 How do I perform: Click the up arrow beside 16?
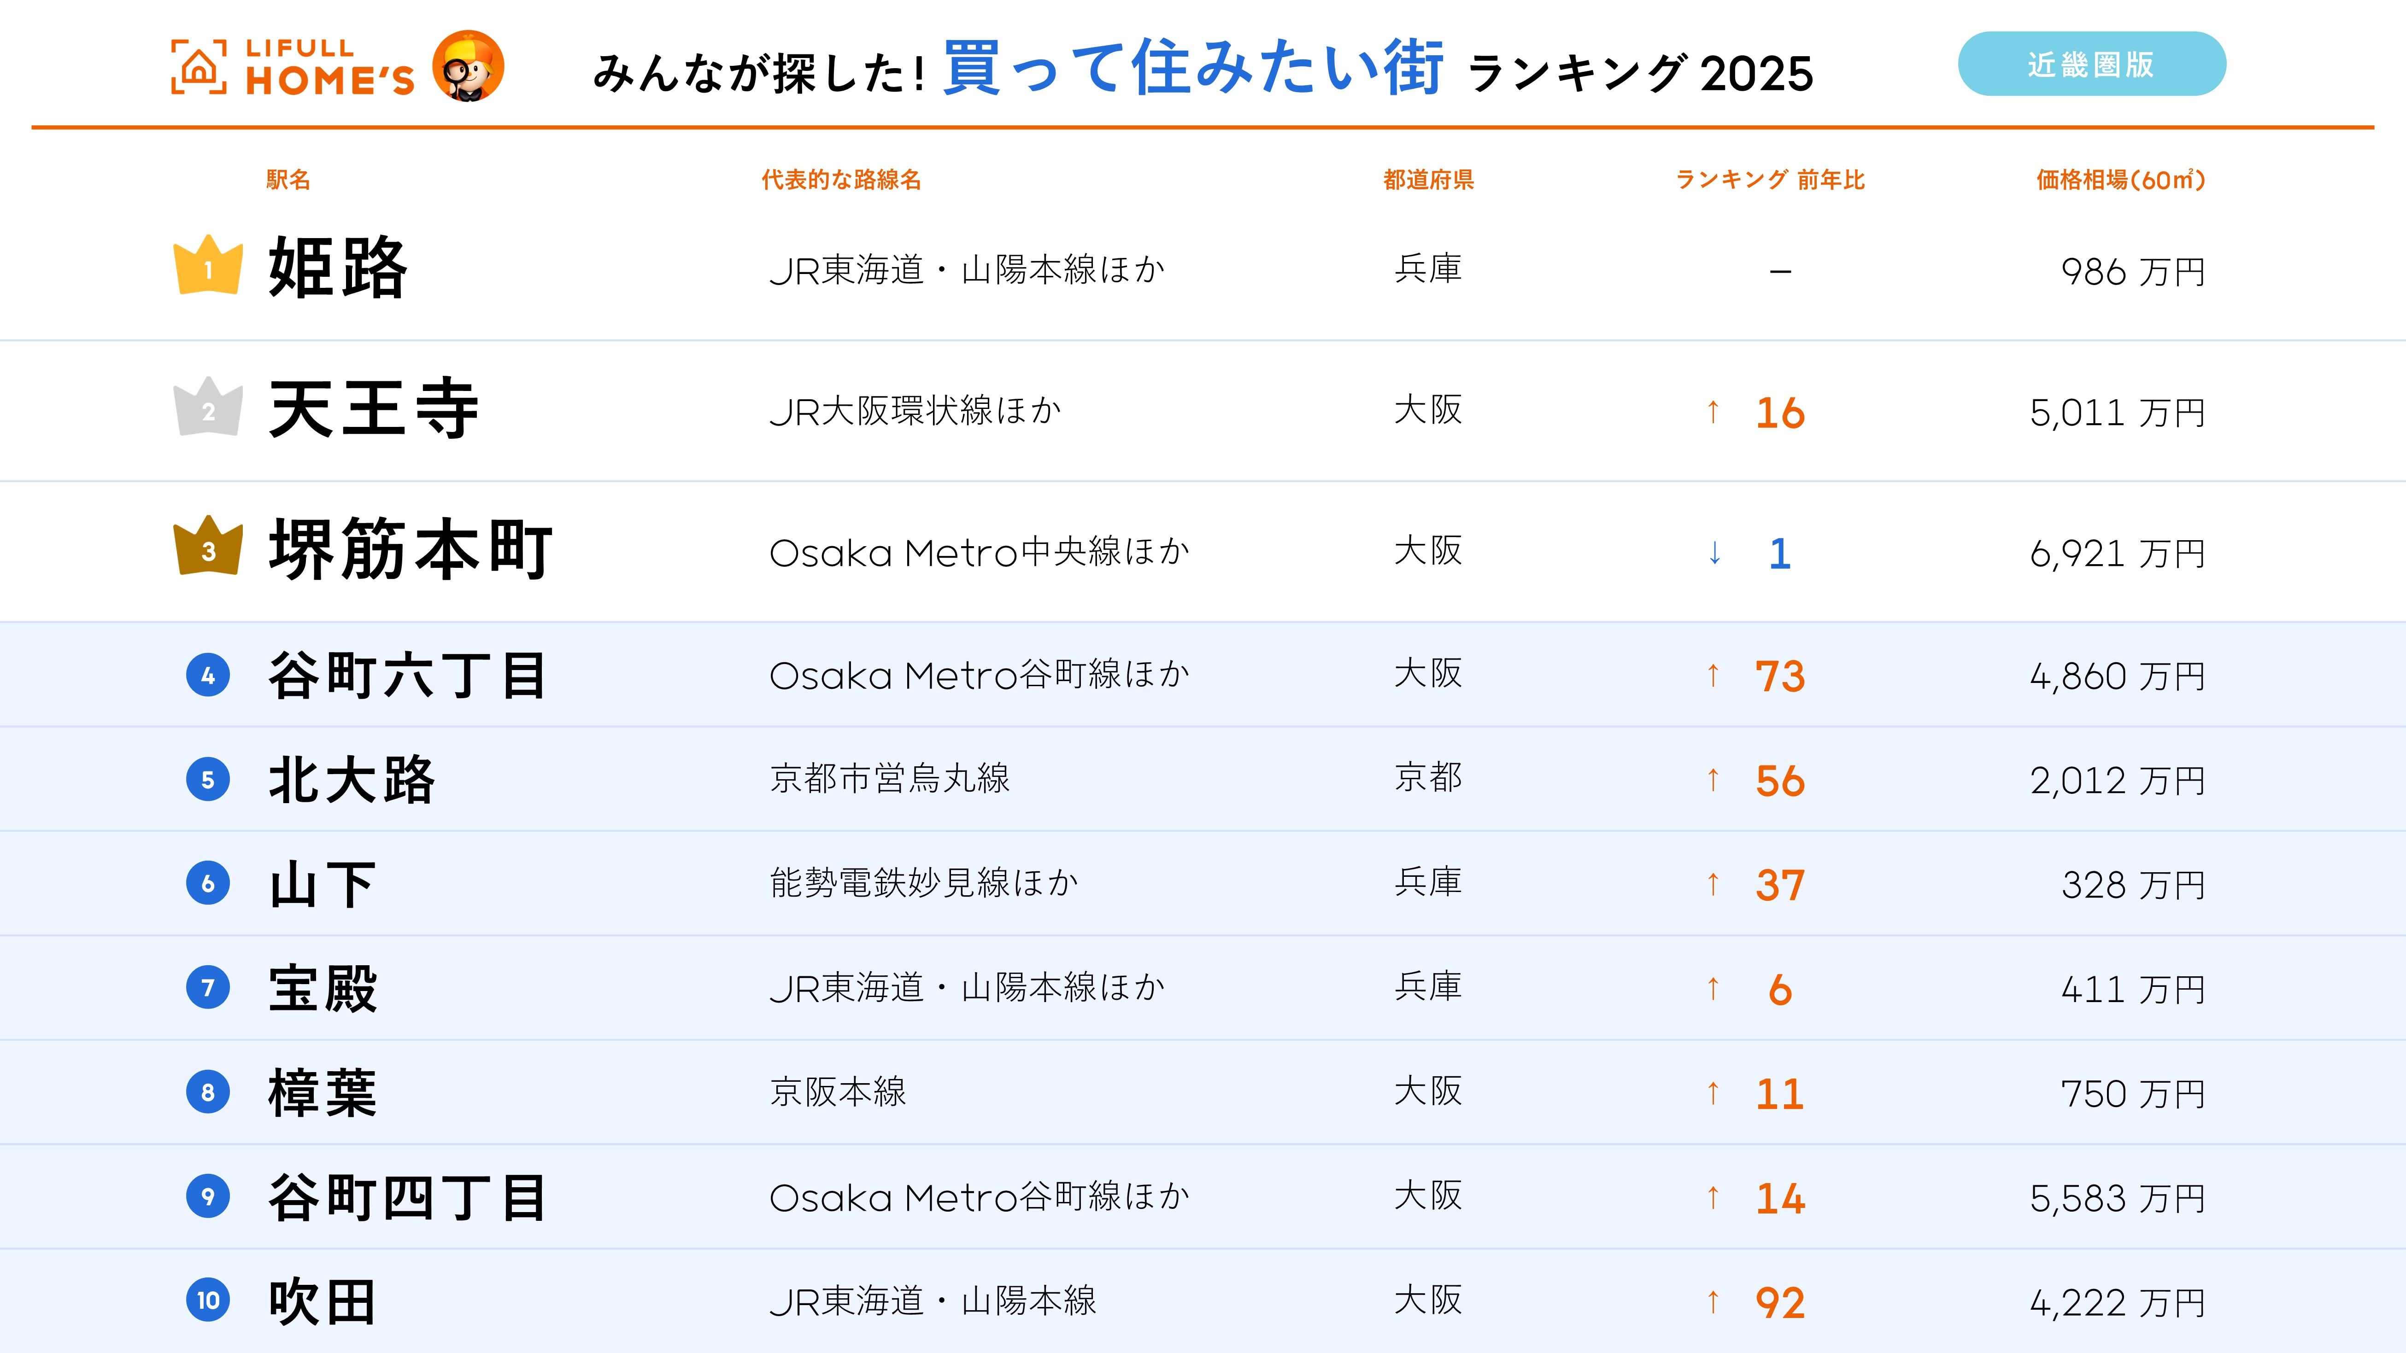pyautogui.click(x=1713, y=412)
